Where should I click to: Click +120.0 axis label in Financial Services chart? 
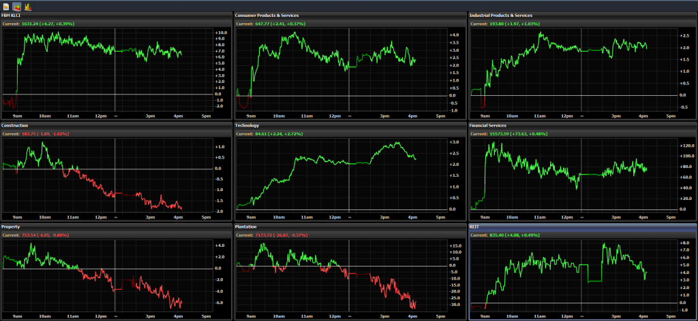[688, 146]
